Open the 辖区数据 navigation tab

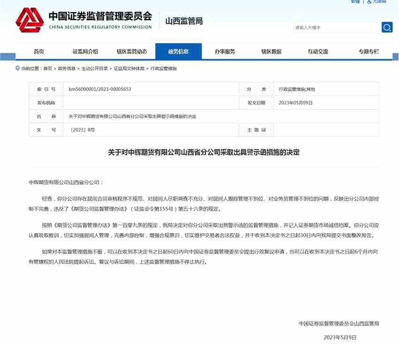271,51
